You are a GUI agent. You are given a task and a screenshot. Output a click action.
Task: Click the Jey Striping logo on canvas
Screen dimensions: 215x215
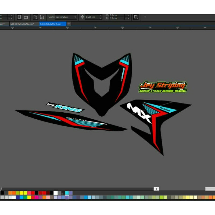tap(163, 87)
